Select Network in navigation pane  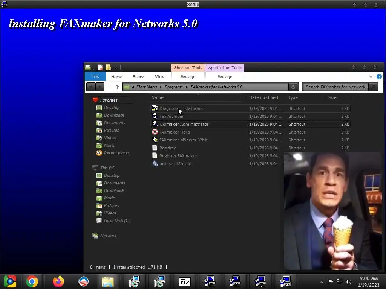(108, 236)
